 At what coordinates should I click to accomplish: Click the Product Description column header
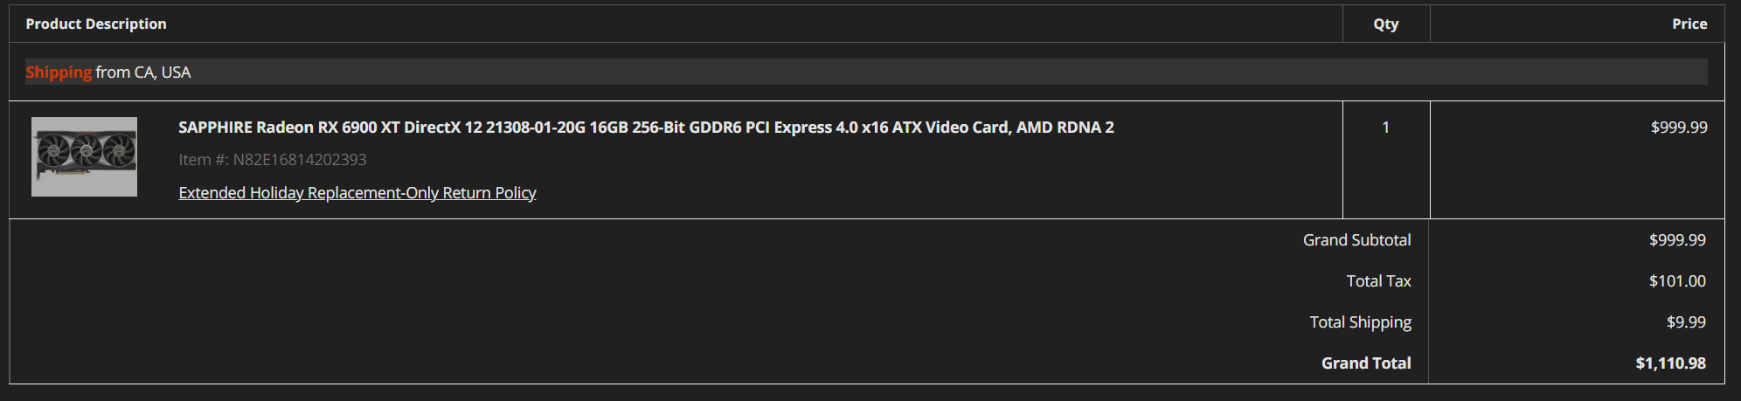click(x=96, y=24)
